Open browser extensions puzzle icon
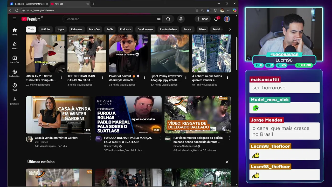332x187 pixels. [x=215, y=10]
